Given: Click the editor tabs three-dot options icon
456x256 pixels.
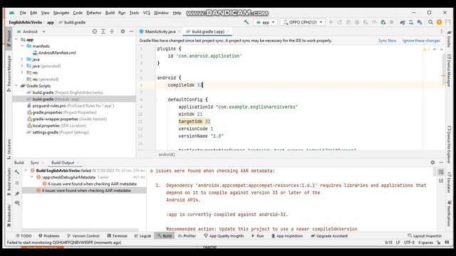Looking at the screenshot, I should (442, 31).
